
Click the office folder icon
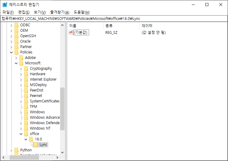(26, 134)
